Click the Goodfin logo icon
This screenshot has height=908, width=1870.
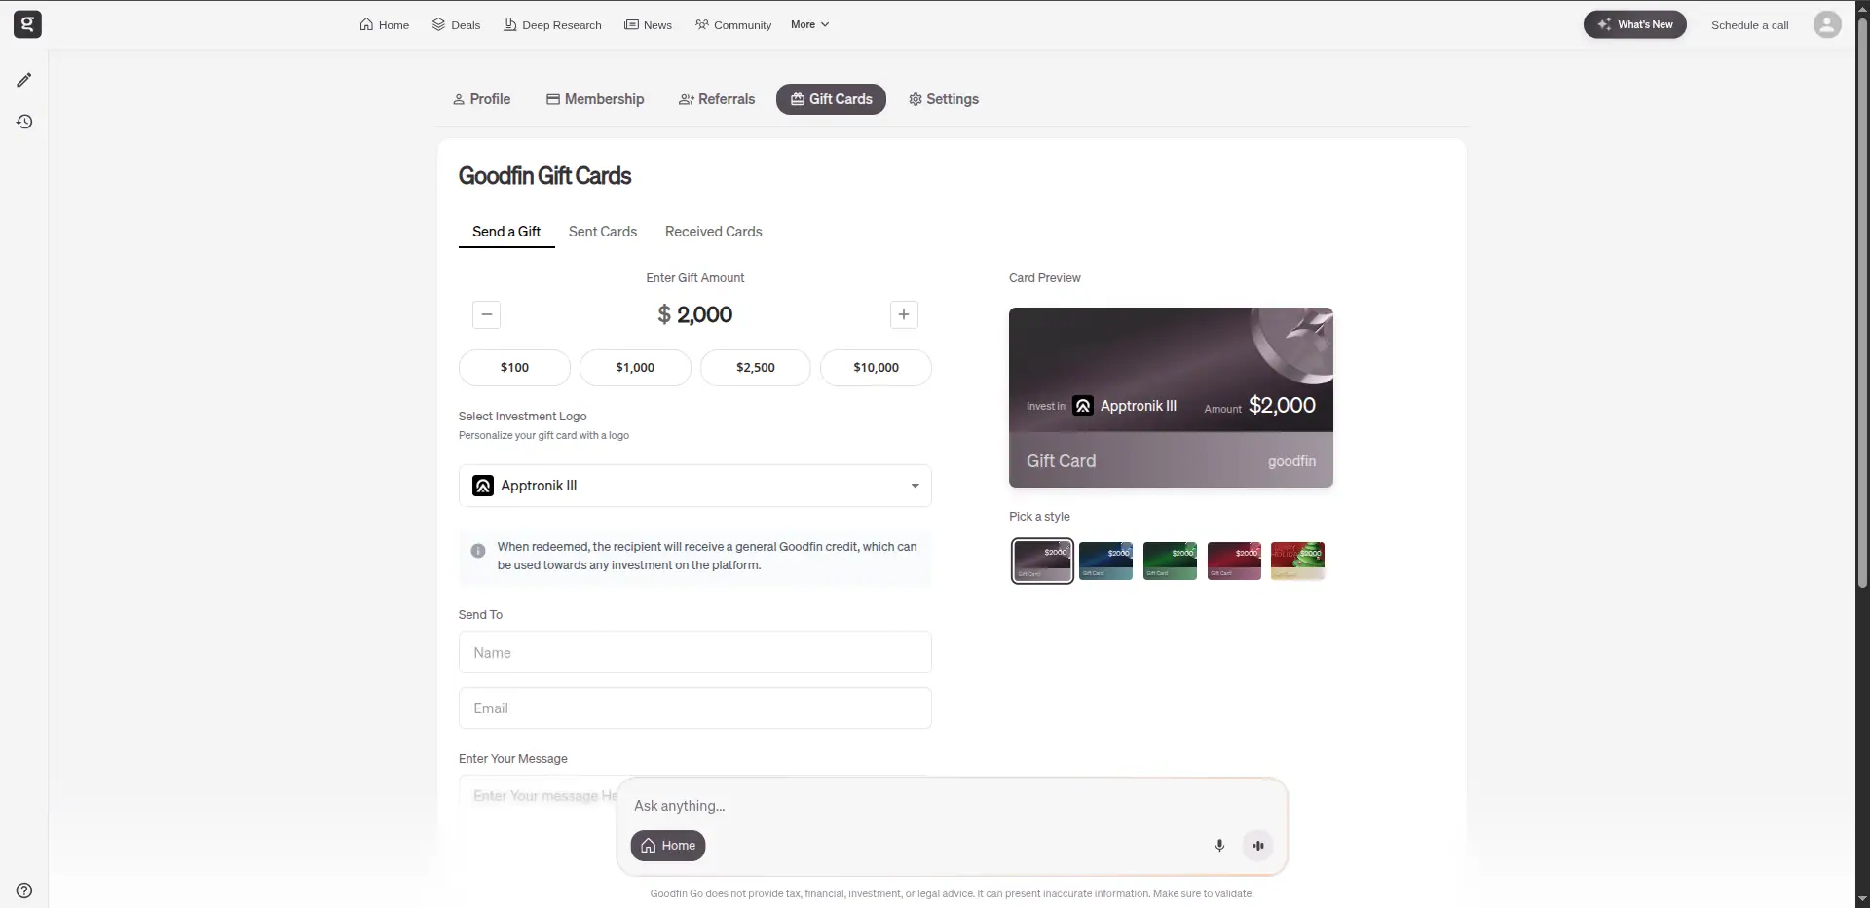[27, 24]
